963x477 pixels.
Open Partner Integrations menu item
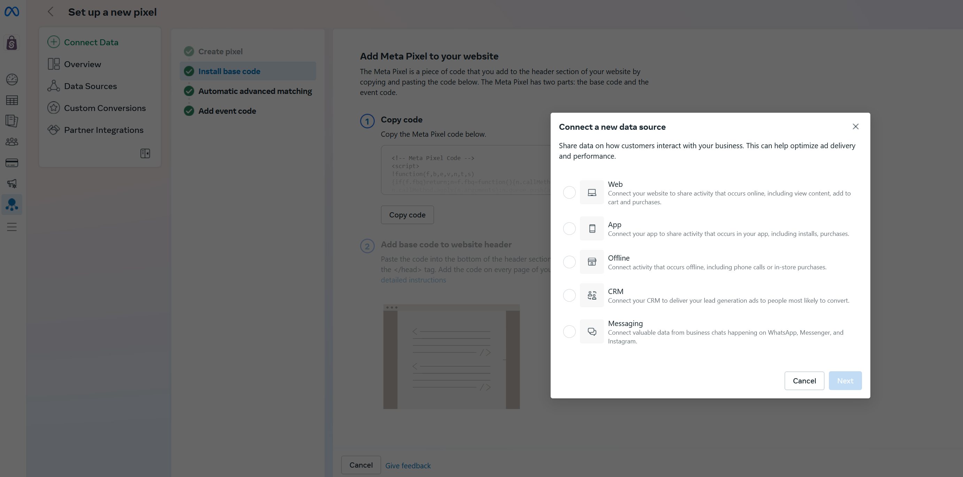[103, 130]
